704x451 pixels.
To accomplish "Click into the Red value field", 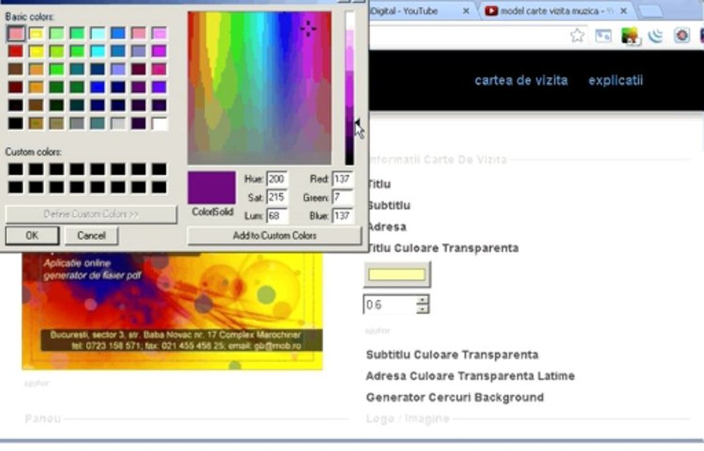I will click(x=342, y=179).
